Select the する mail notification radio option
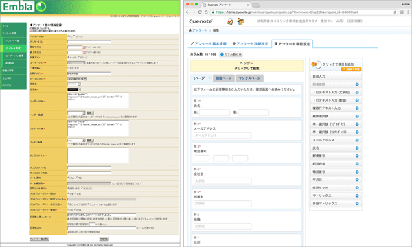Image resolution: width=412 pixels, height=247 pixels. point(78,178)
